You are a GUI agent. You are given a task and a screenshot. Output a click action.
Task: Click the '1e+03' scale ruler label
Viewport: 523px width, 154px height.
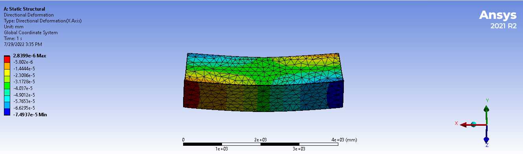coord(222,149)
